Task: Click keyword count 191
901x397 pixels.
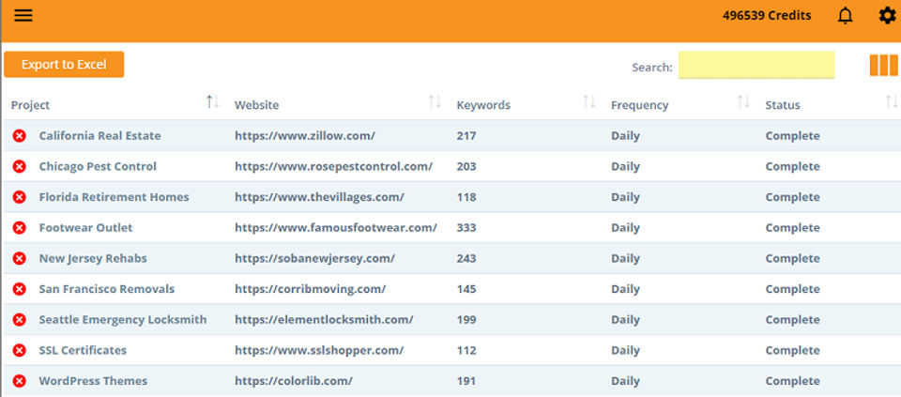Action: pos(466,381)
